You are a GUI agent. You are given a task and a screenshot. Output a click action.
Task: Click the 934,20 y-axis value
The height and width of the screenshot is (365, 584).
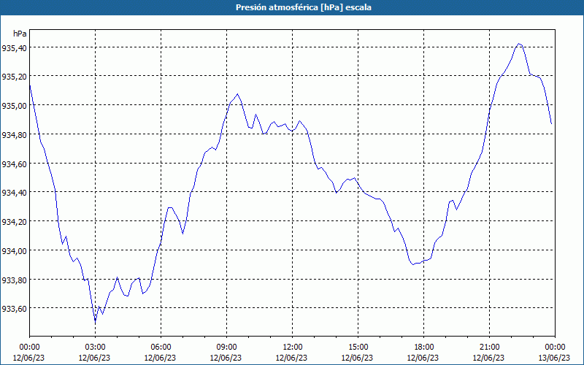14,222
